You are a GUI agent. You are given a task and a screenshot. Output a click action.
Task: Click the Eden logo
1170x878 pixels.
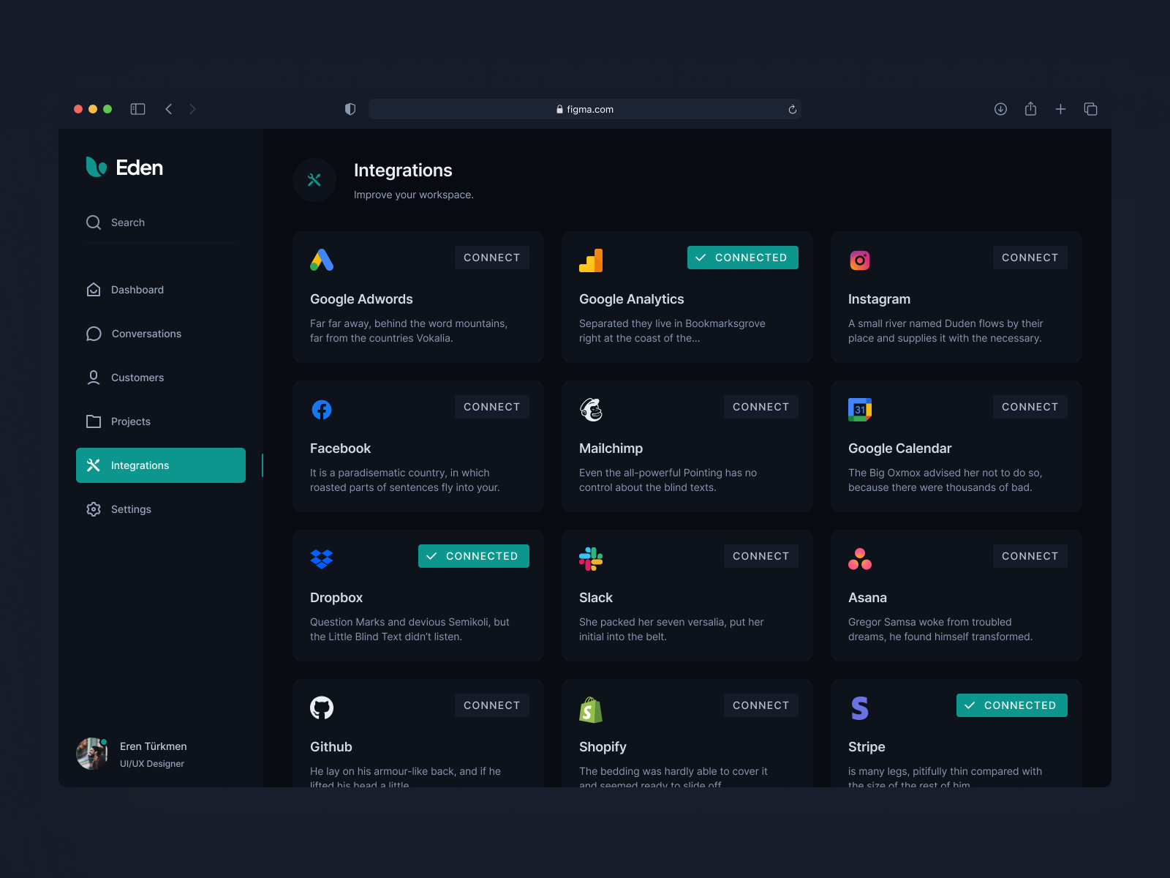(x=124, y=168)
